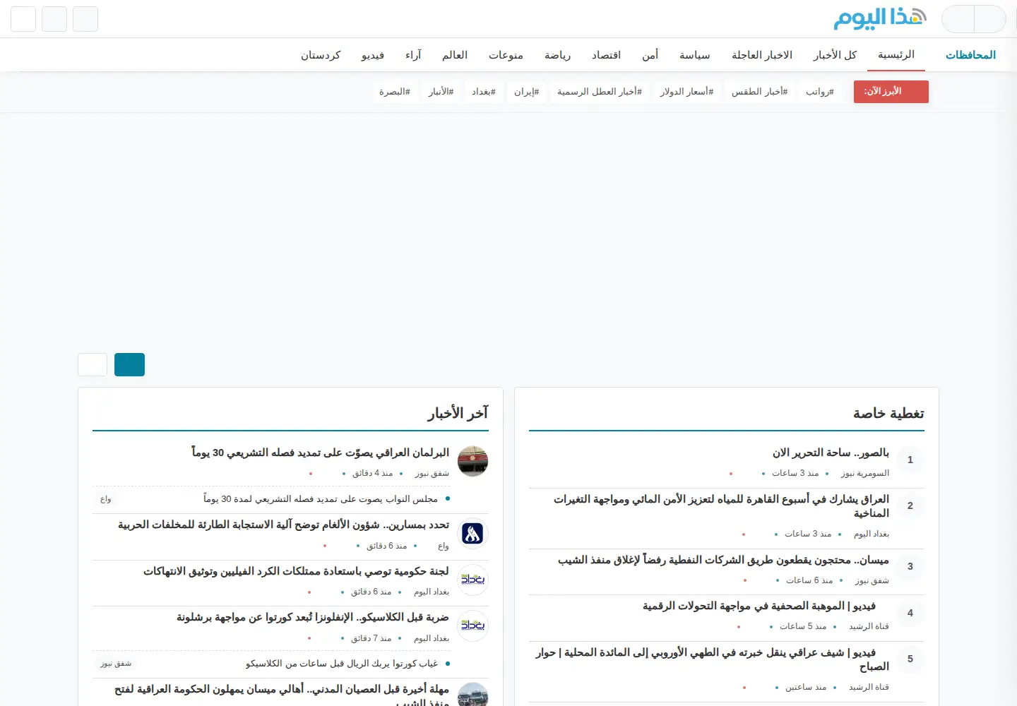Open #أخبار العطل الرسمية tag
This screenshot has height=706, width=1017.
[600, 92]
